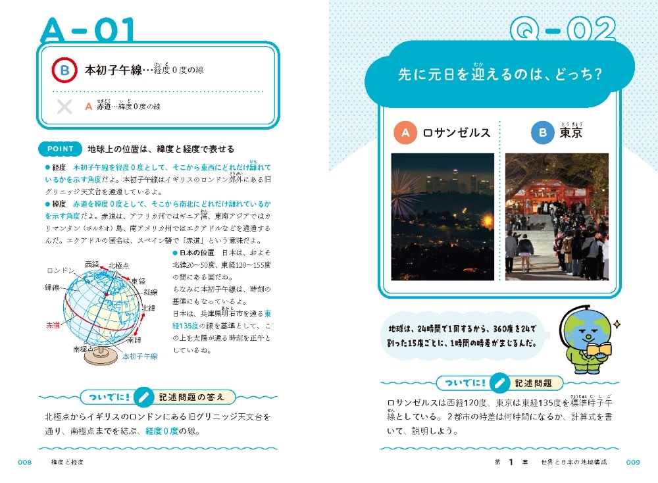Click the pencil icon beside 記述問題の答え

click(x=144, y=396)
